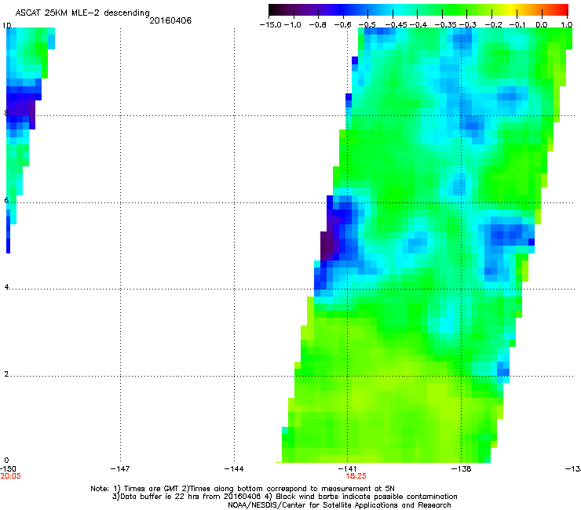
Task: Click the plot title 'ASCAT 25KM MLE-2 descending'
Action: (x=82, y=13)
